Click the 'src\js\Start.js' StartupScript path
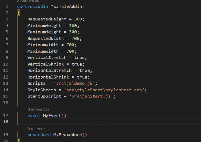The width and height of the screenshot is (201, 142). tap(92, 96)
